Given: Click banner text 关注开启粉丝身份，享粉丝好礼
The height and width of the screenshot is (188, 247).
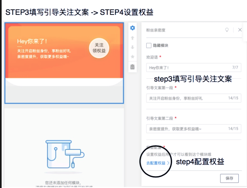Looking at the screenshot, I should click(44, 51).
